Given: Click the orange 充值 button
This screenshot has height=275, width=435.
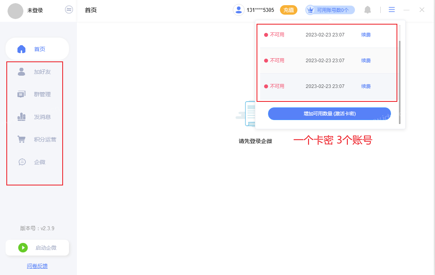Looking at the screenshot, I should [x=289, y=10].
